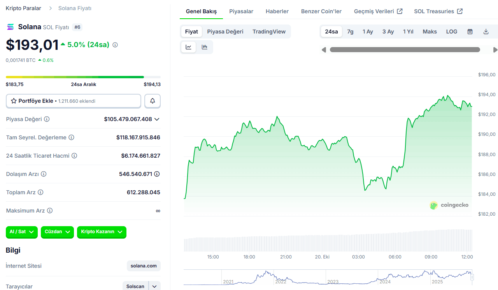
Task: Click the historical overview mini chart
Action: [328, 277]
